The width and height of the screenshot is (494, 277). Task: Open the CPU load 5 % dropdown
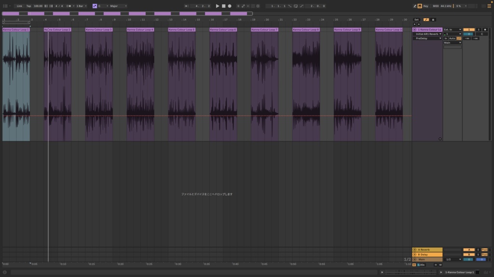pos(461,6)
